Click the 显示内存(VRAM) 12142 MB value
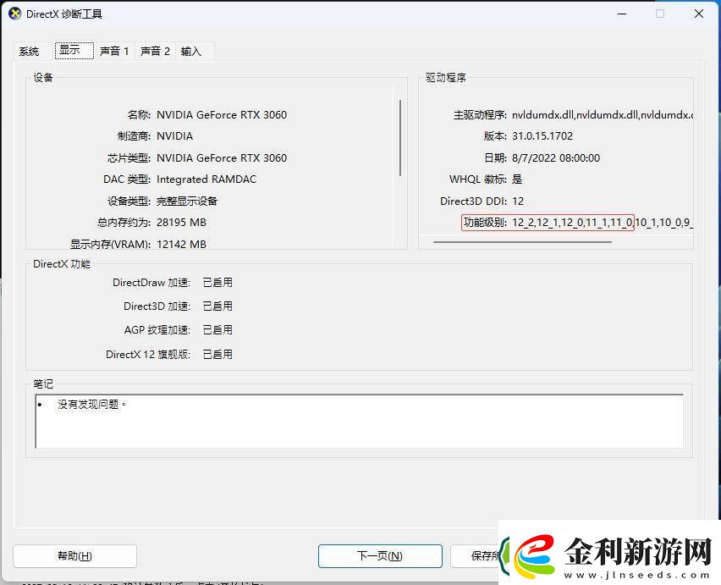 coord(182,244)
